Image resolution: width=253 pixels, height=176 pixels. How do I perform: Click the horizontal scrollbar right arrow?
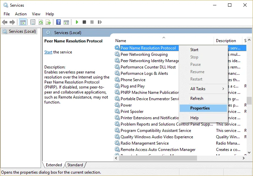point(244,158)
